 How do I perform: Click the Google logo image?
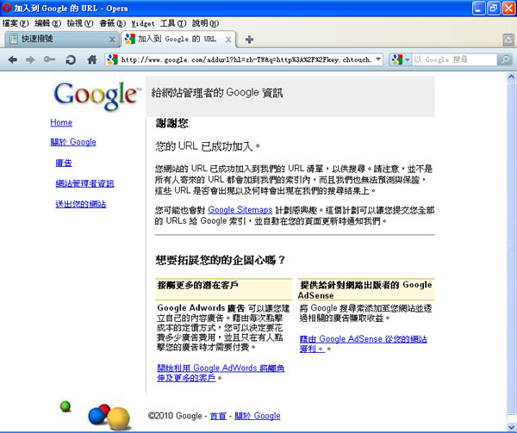click(96, 96)
